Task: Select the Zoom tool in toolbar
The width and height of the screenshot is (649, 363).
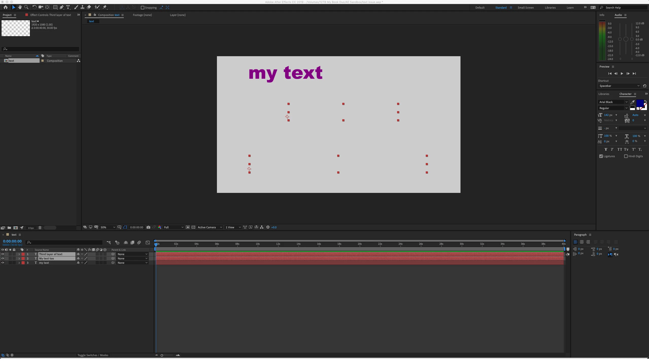Action: [26, 7]
